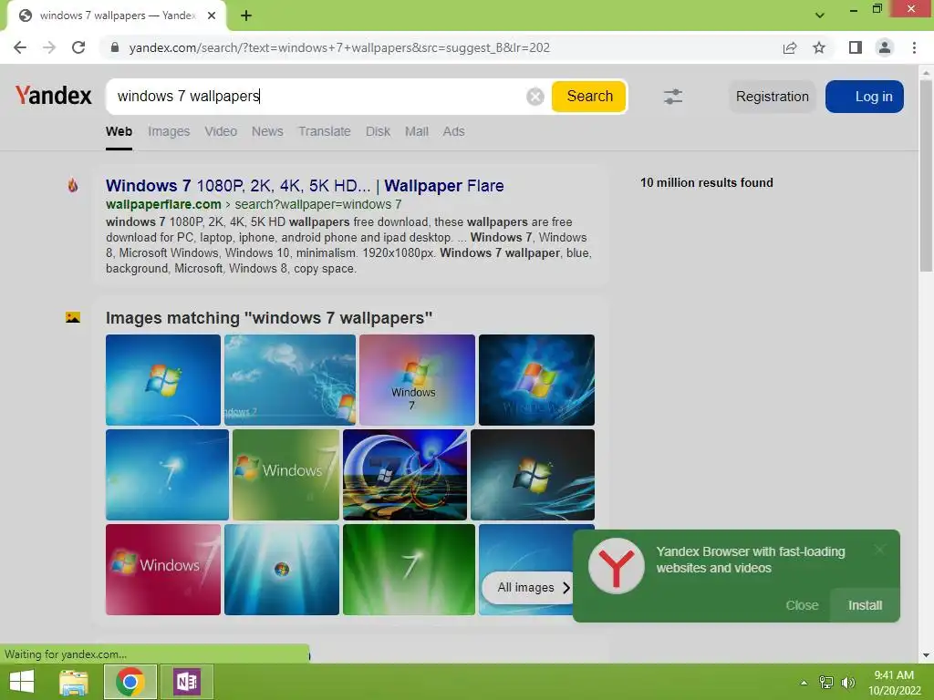Viewport: 934px width, 700px height.
Task: Open Yandex search settings sliders icon
Action: tap(673, 97)
